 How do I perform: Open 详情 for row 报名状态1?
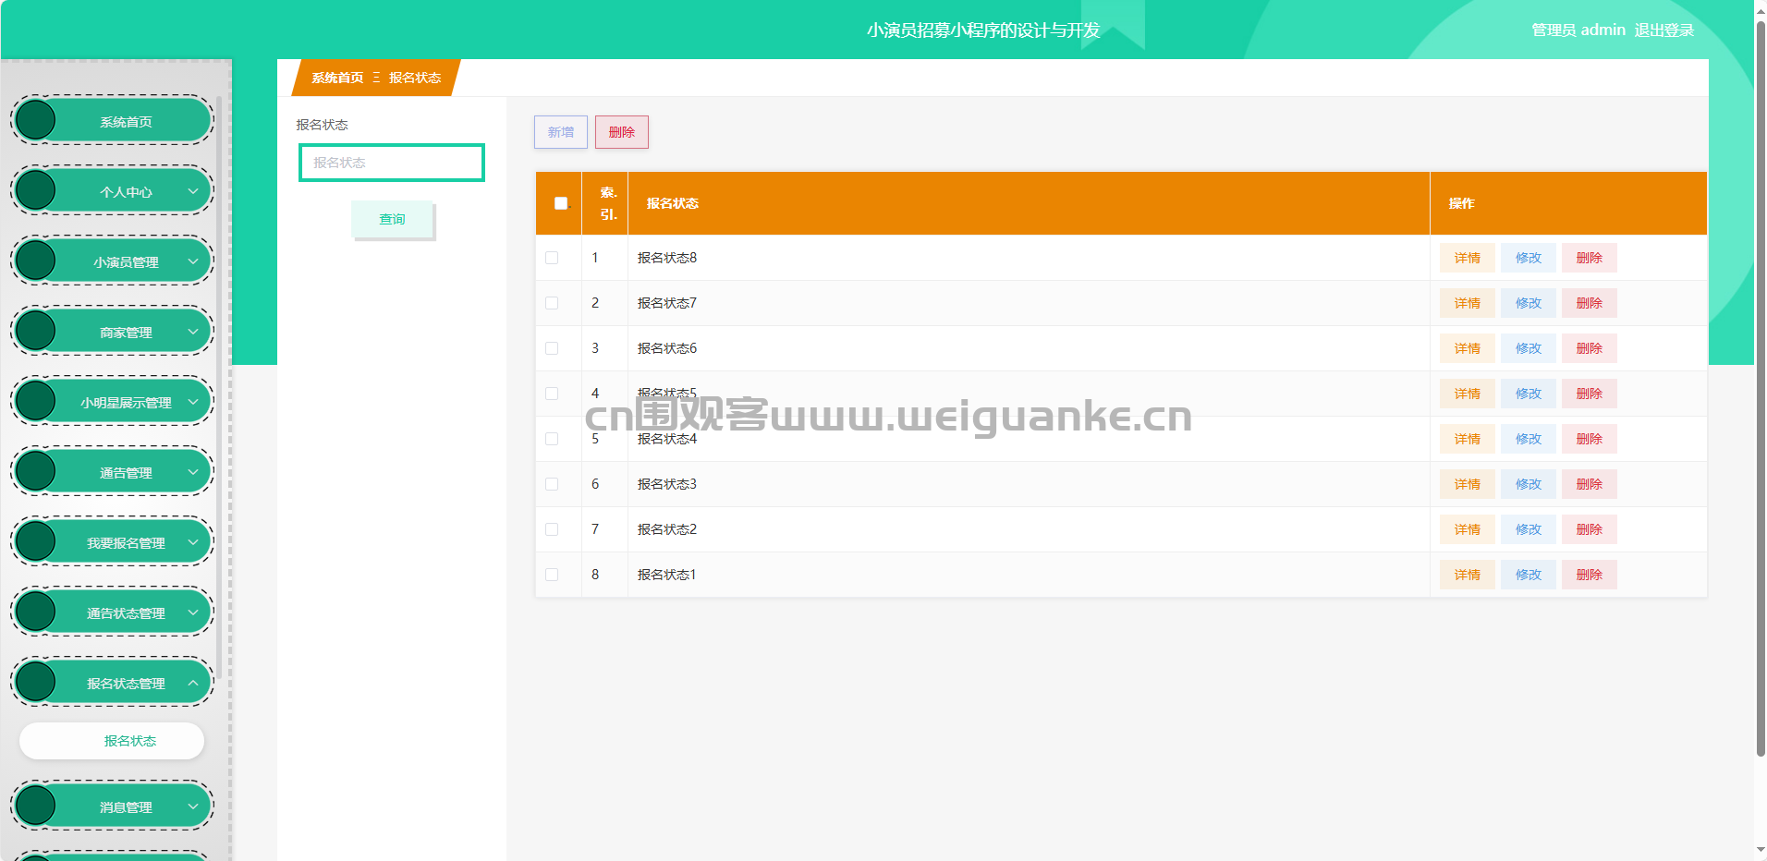coord(1468,575)
